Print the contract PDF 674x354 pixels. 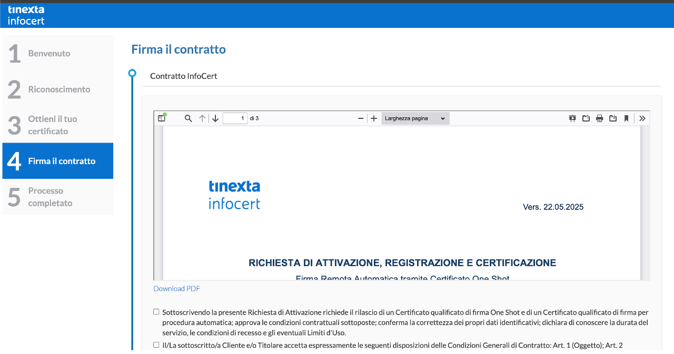(599, 118)
